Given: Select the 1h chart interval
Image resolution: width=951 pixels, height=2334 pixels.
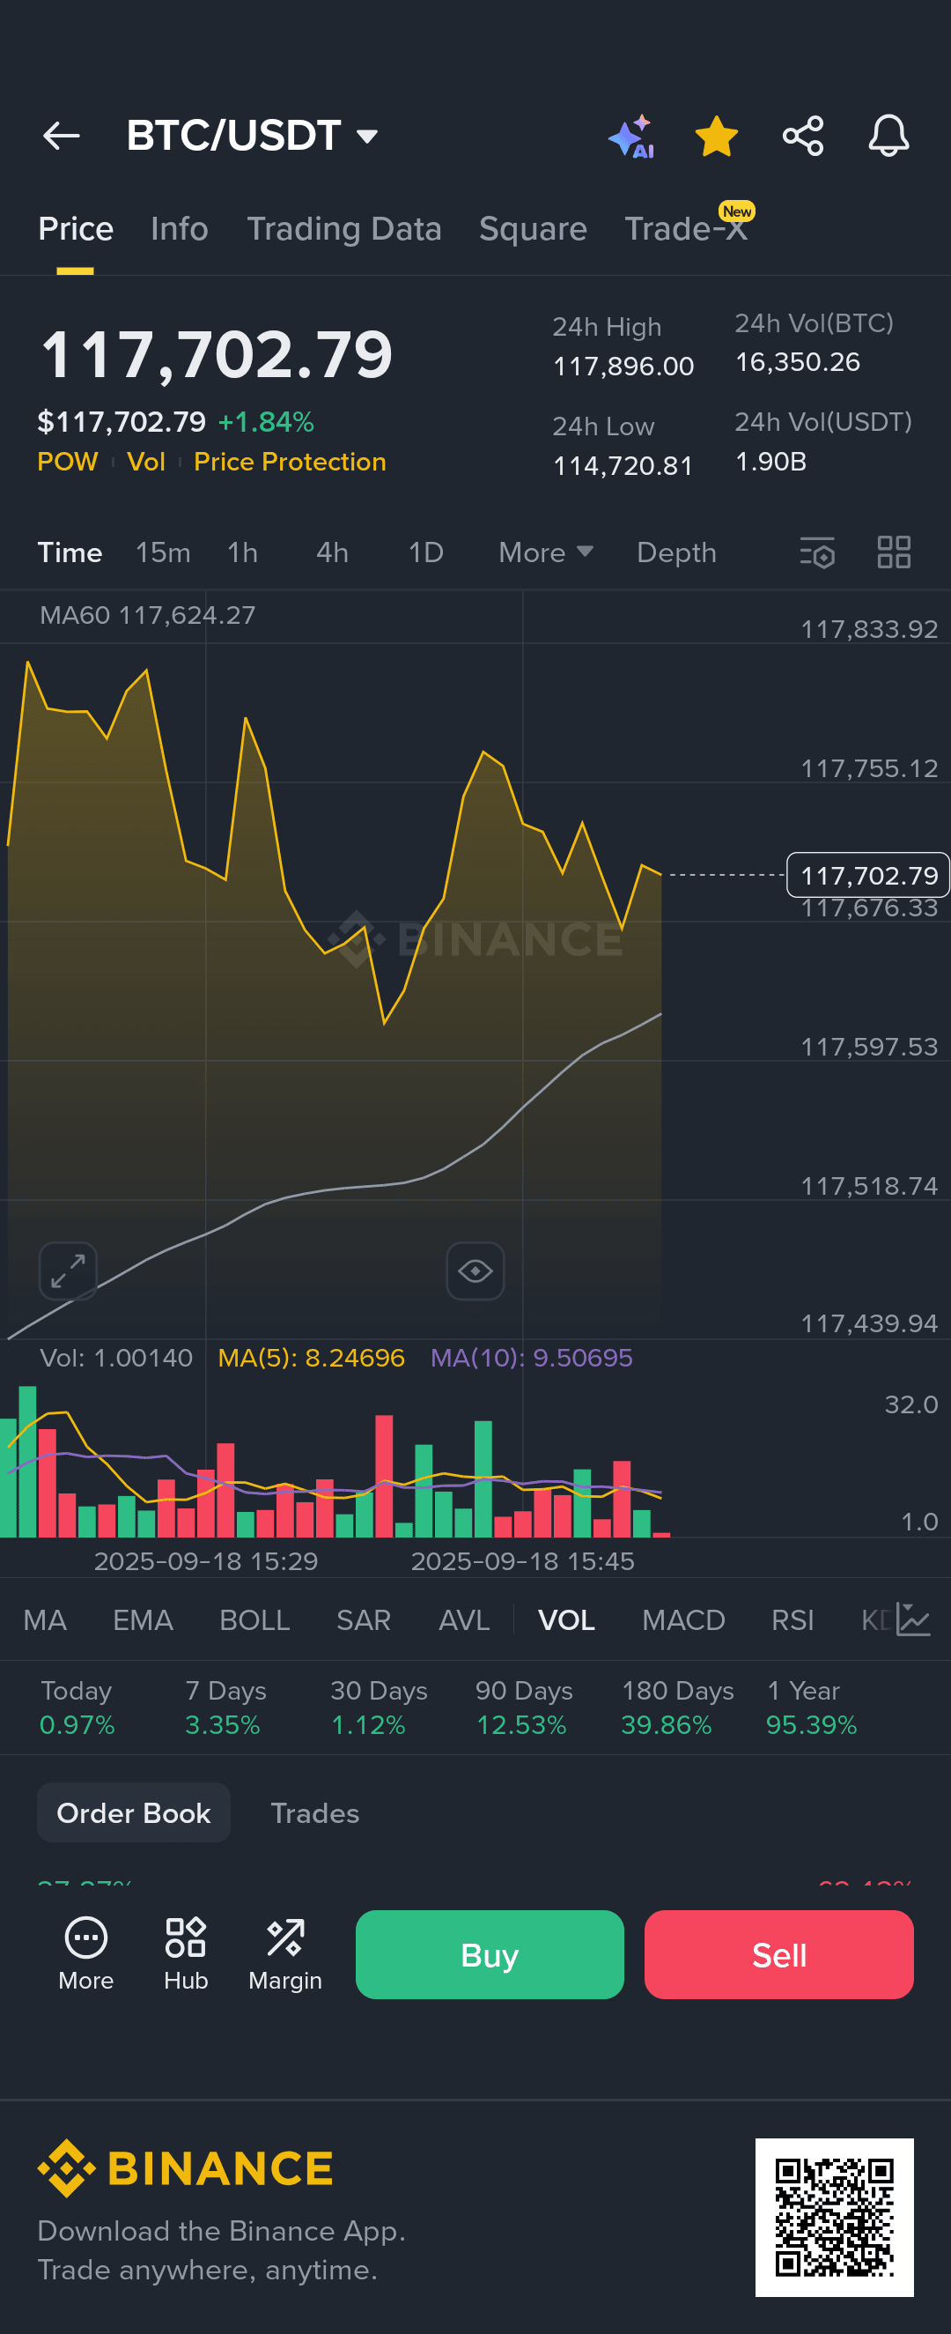Looking at the screenshot, I should click(x=243, y=552).
